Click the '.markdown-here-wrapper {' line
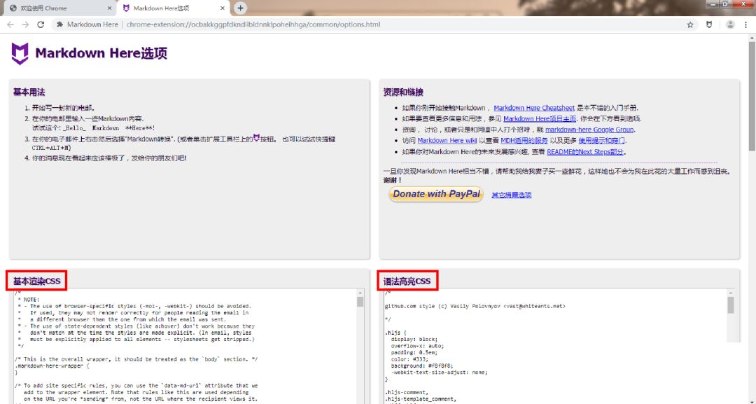Viewport: 756px width, 404px height. [x=52, y=366]
